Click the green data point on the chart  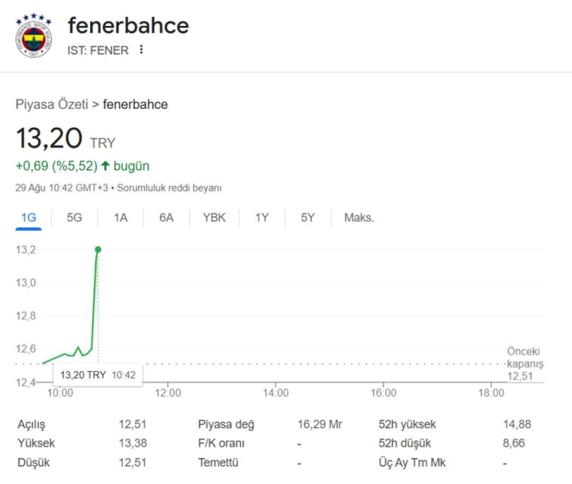coord(98,249)
